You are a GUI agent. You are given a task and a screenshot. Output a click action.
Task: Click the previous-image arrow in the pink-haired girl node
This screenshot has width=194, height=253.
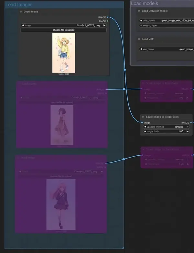[x=20, y=171]
